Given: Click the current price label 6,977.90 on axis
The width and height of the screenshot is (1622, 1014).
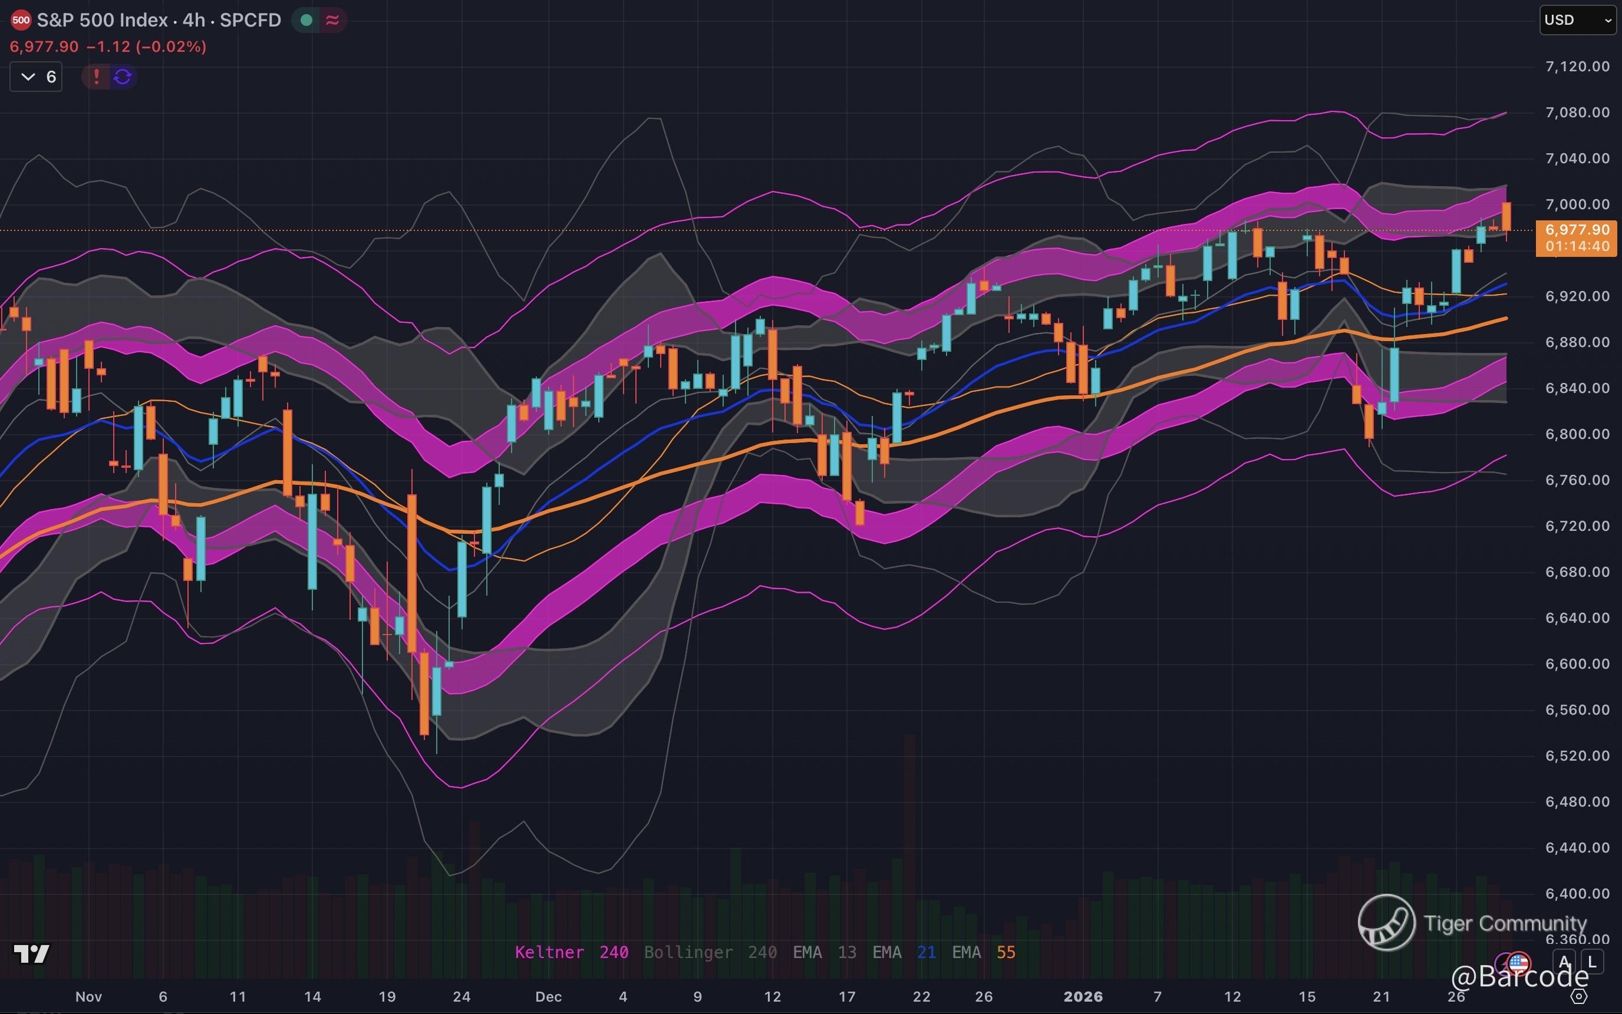Looking at the screenshot, I should coord(1577,230).
